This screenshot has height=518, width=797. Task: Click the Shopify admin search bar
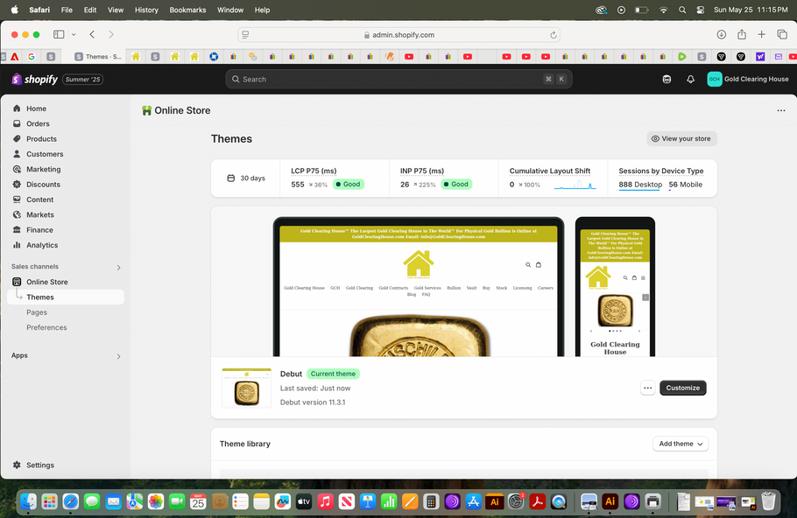coord(398,79)
